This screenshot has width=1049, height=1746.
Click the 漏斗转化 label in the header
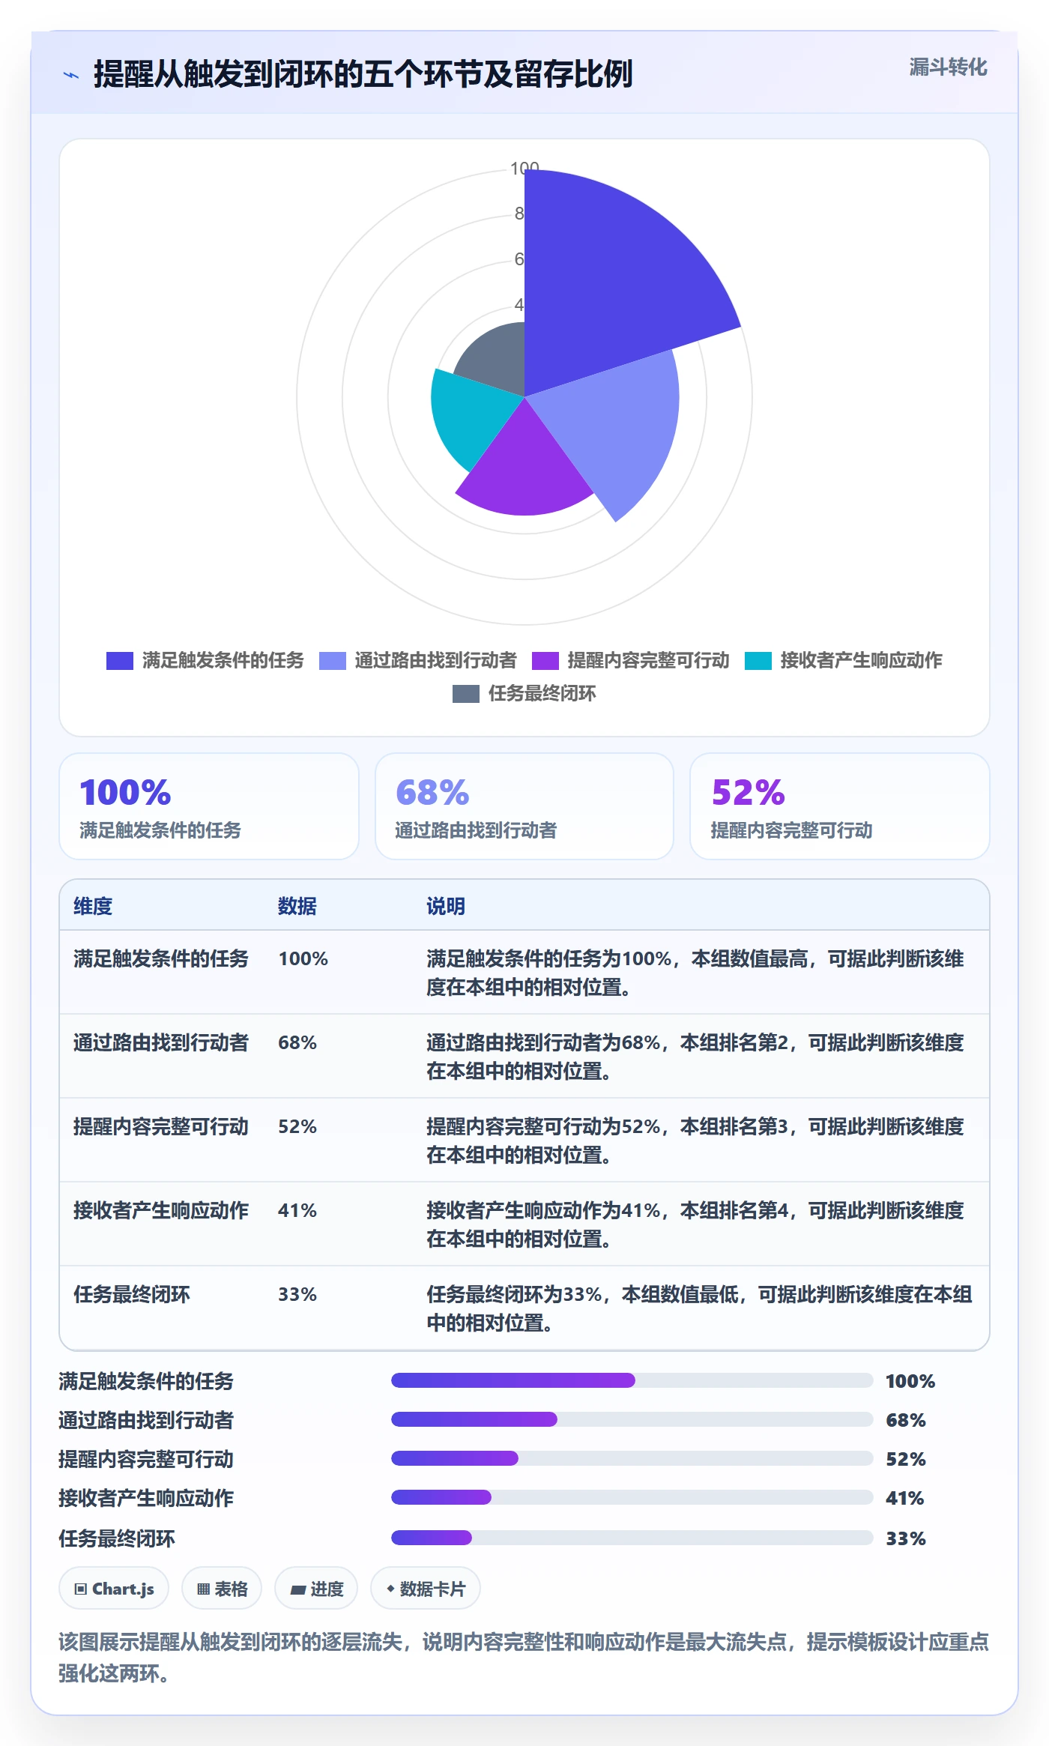point(948,67)
